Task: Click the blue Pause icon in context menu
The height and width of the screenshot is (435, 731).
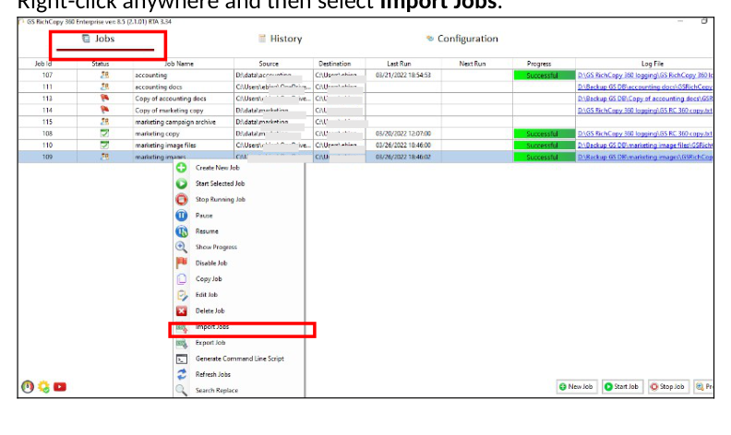Action: (x=181, y=215)
